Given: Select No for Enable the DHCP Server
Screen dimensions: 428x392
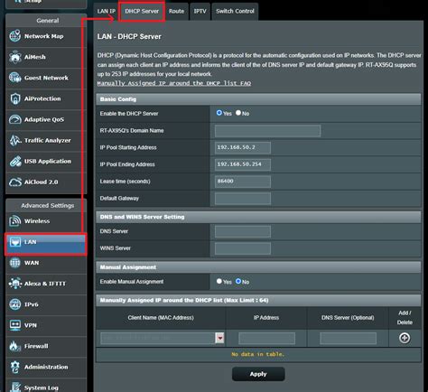Looking at the screenshot, I should (x=238, y=113).
